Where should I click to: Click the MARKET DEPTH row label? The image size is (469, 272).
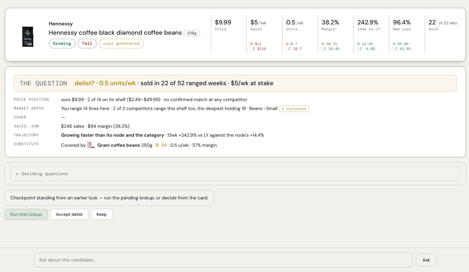click(29, 108)
